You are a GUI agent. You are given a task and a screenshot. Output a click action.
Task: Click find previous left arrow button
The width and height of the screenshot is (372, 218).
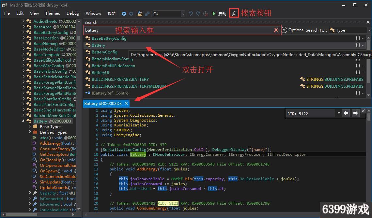tap(346, 113)
